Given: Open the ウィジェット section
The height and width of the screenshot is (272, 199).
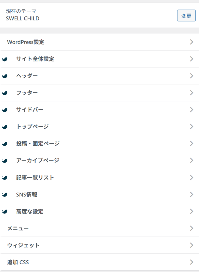Looking at the screenshot, I should 23,245.
